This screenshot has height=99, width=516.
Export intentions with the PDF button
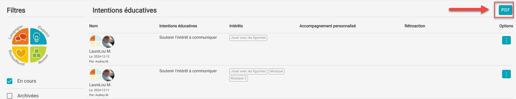[505, 10]
